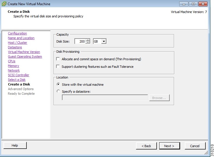This screenshot has height=157, width=215.
Task: Click the Advanced Options step label
Action: pos(21,89)
